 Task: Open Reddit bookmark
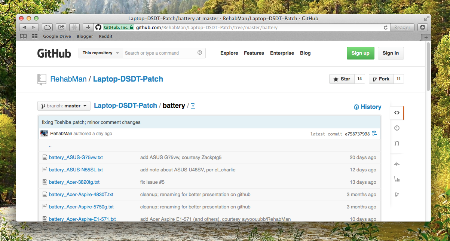tap(105, 36)
